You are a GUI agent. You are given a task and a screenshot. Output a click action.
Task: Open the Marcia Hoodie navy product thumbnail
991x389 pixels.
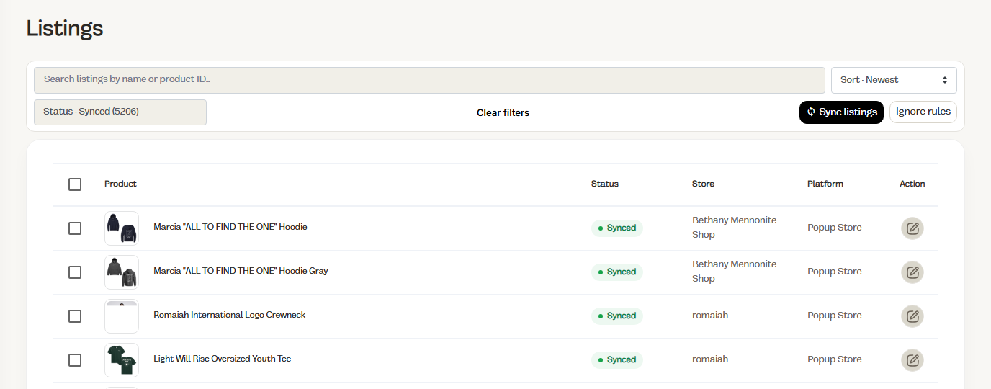point(122,228)
